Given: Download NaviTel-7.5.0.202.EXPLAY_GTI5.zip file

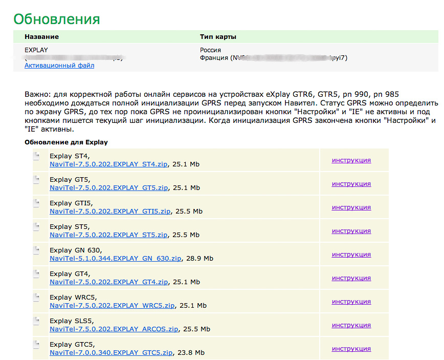Looking at the screenshot, I should pyautogui.click(x=110, y=211).
